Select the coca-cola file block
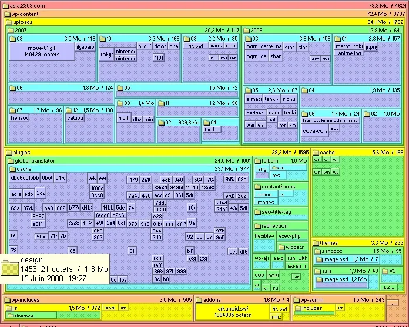Image resolution: width=409 pixels, height=327 pixels. pos(315,131)
